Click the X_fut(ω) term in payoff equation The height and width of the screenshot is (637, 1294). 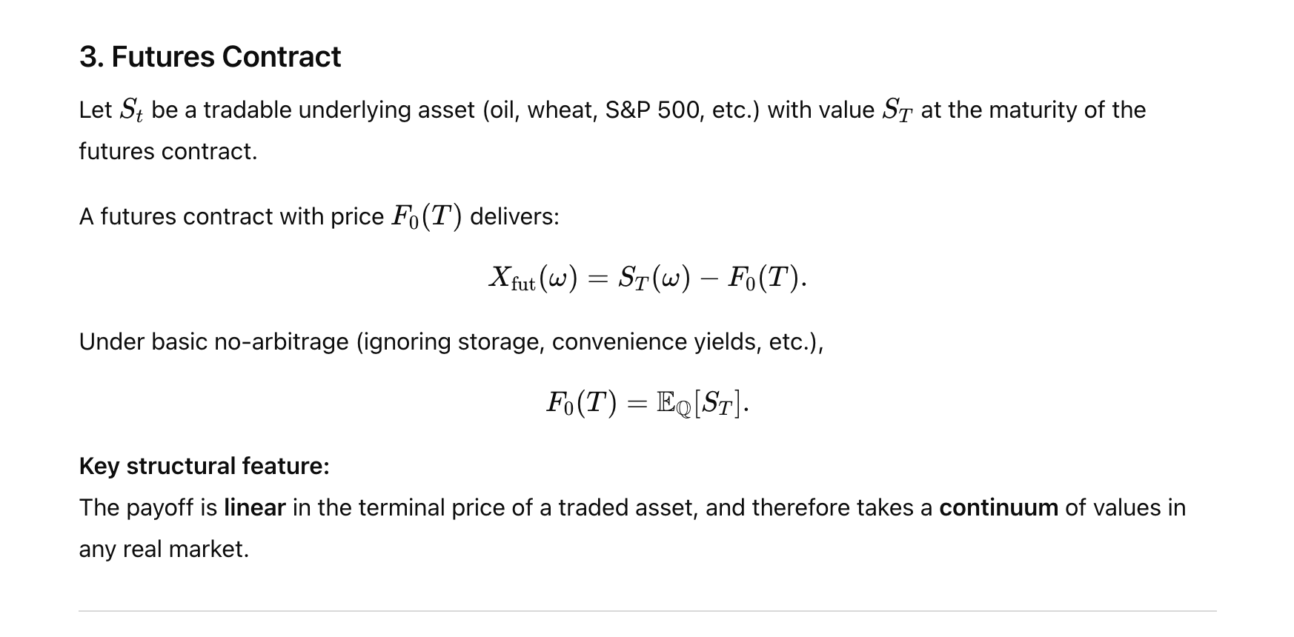pyautogui.click(x=532, y=279)
